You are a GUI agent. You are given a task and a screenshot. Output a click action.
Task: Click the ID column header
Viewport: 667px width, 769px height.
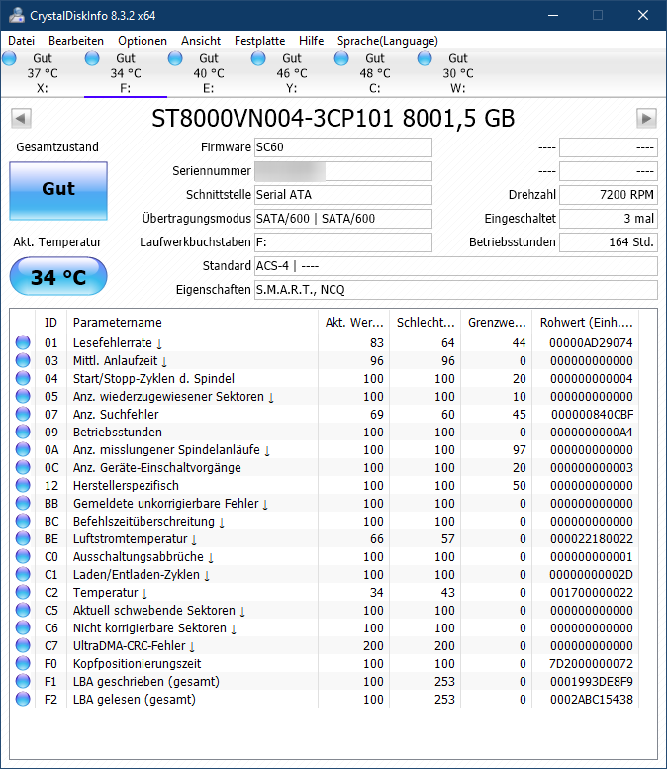click(x=51, y=323)
